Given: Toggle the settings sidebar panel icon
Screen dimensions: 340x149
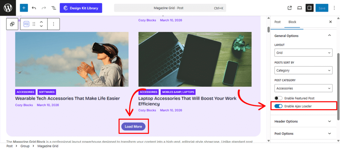Looking at the screenshot, I should tap(309, 8).
